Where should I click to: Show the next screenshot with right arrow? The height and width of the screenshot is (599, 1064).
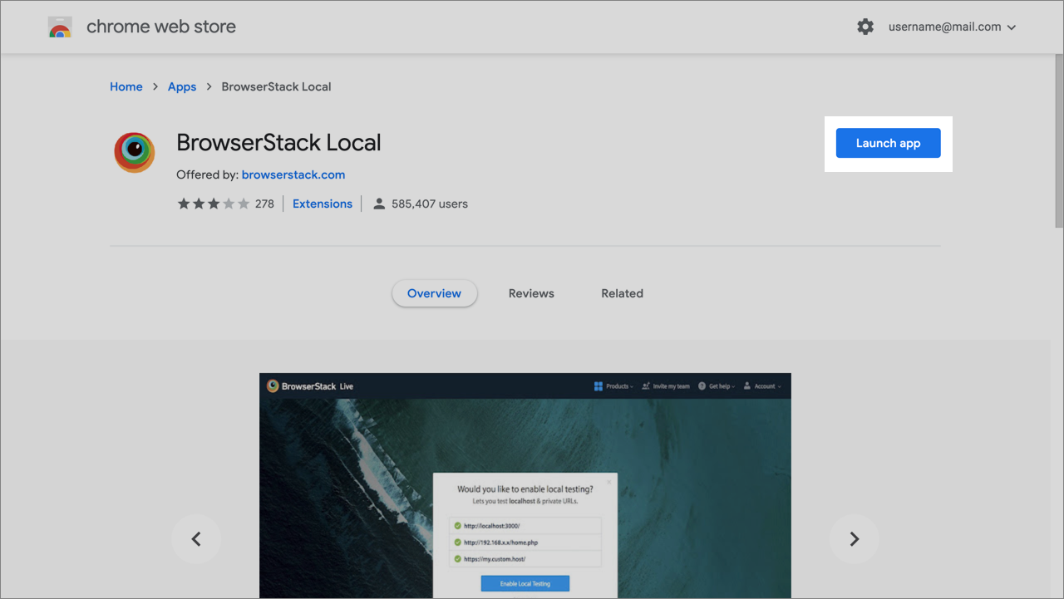coord(854,539)
